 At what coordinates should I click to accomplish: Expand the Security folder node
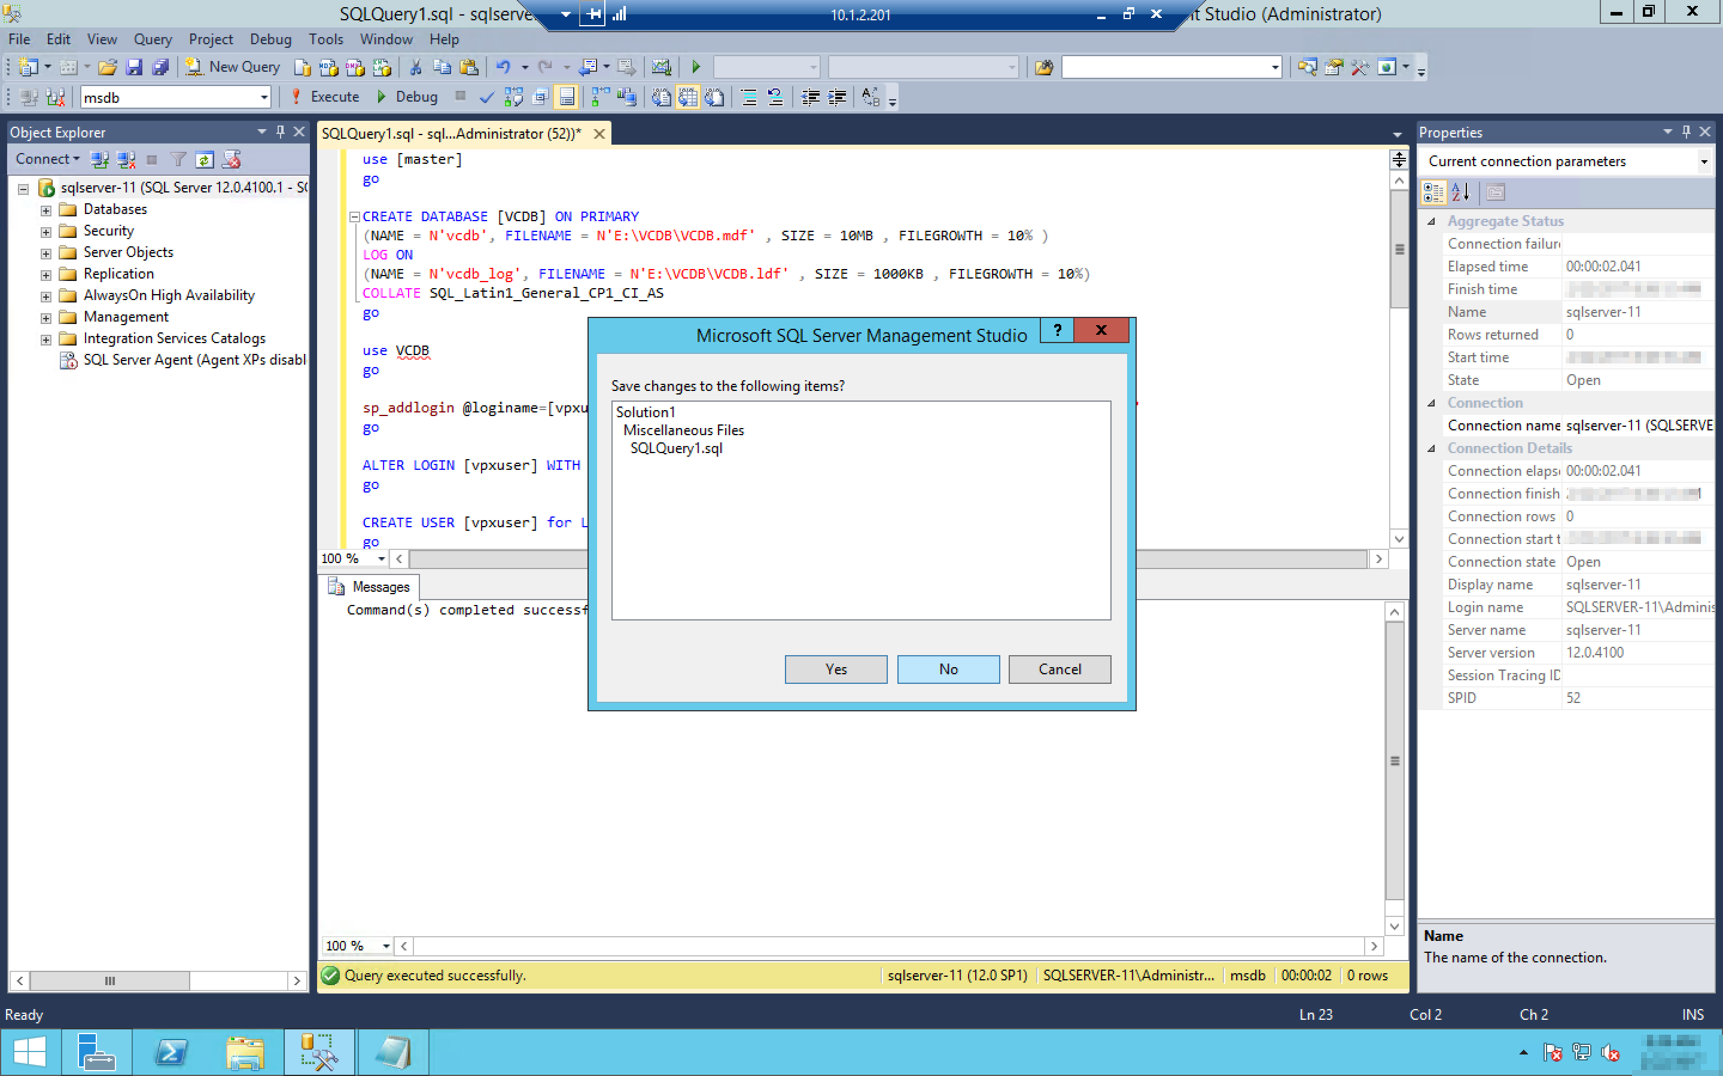tap(45, 231)
